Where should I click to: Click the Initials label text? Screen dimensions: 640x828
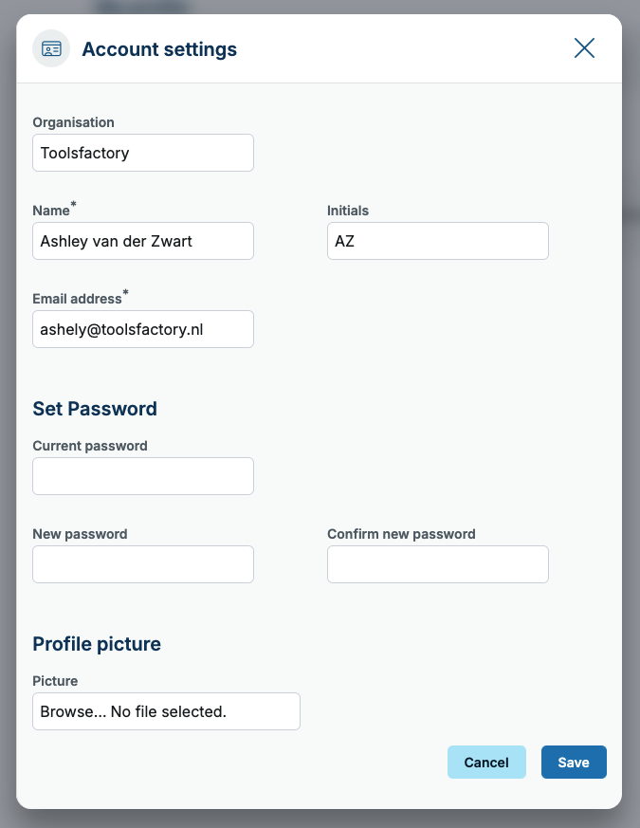click(348, 211)
